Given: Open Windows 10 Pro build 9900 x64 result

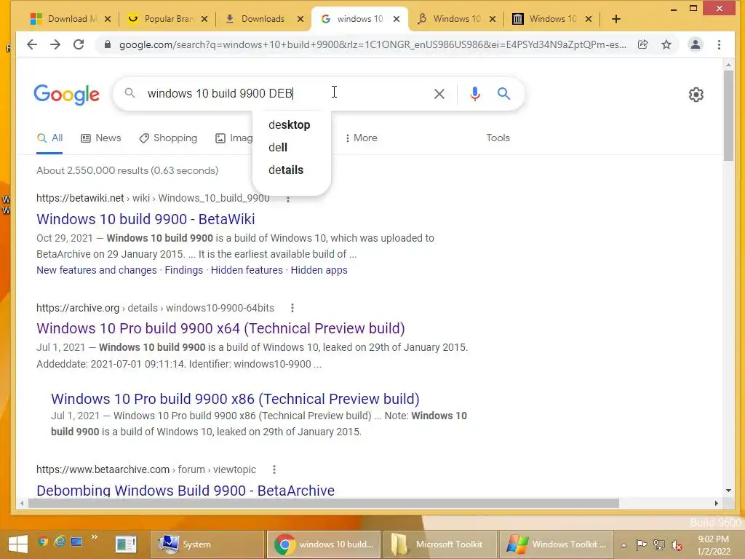Looking at the screenshot, I should (x=220, y=328).
